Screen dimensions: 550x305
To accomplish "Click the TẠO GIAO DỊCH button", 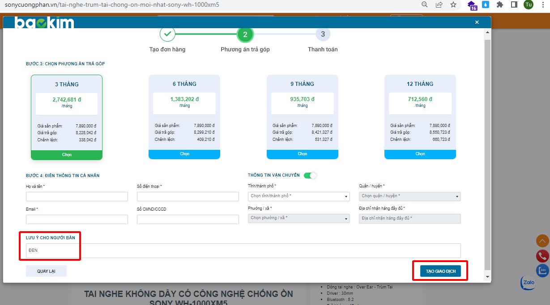I will pyautogui.click(x=440, y=271).
